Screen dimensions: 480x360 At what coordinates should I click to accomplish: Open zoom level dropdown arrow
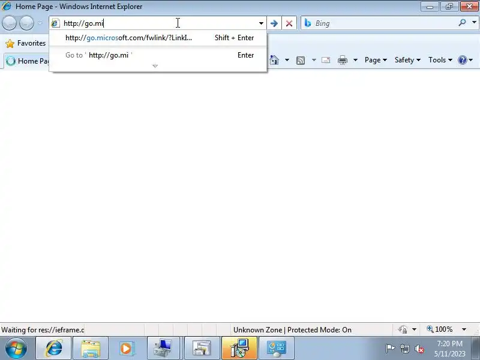[x=464, y=329]
